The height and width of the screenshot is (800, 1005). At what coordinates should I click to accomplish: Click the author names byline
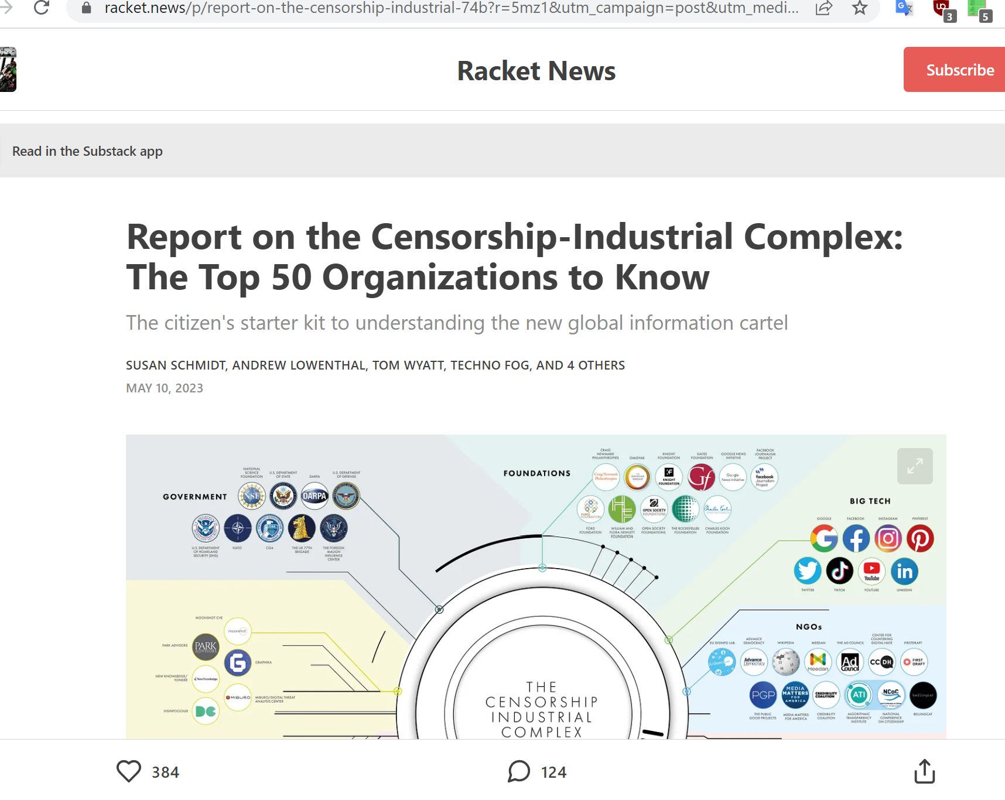[x=375, y=365]
